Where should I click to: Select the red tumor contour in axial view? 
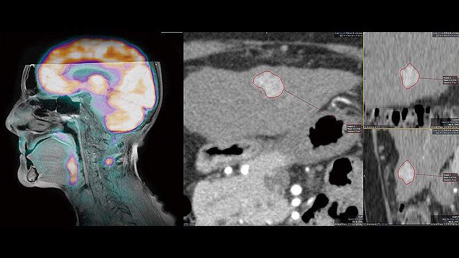point(269,84)
